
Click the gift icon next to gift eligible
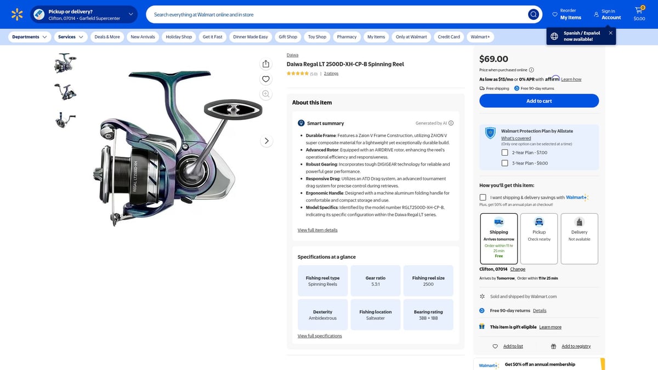[482, 326]
